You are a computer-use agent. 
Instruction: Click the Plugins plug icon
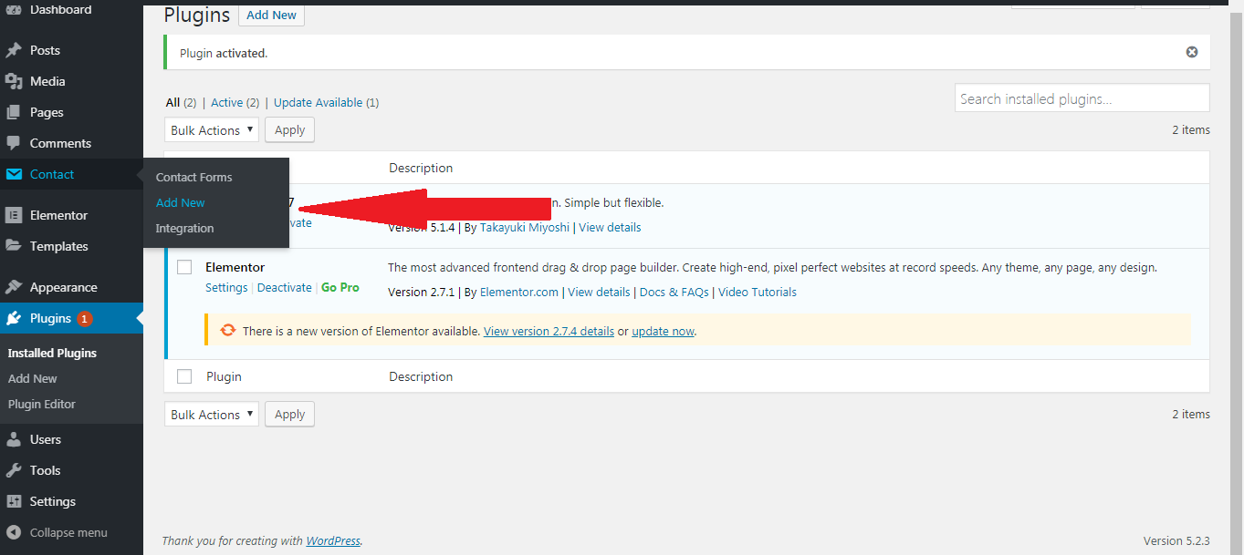[x=14, y=318]
